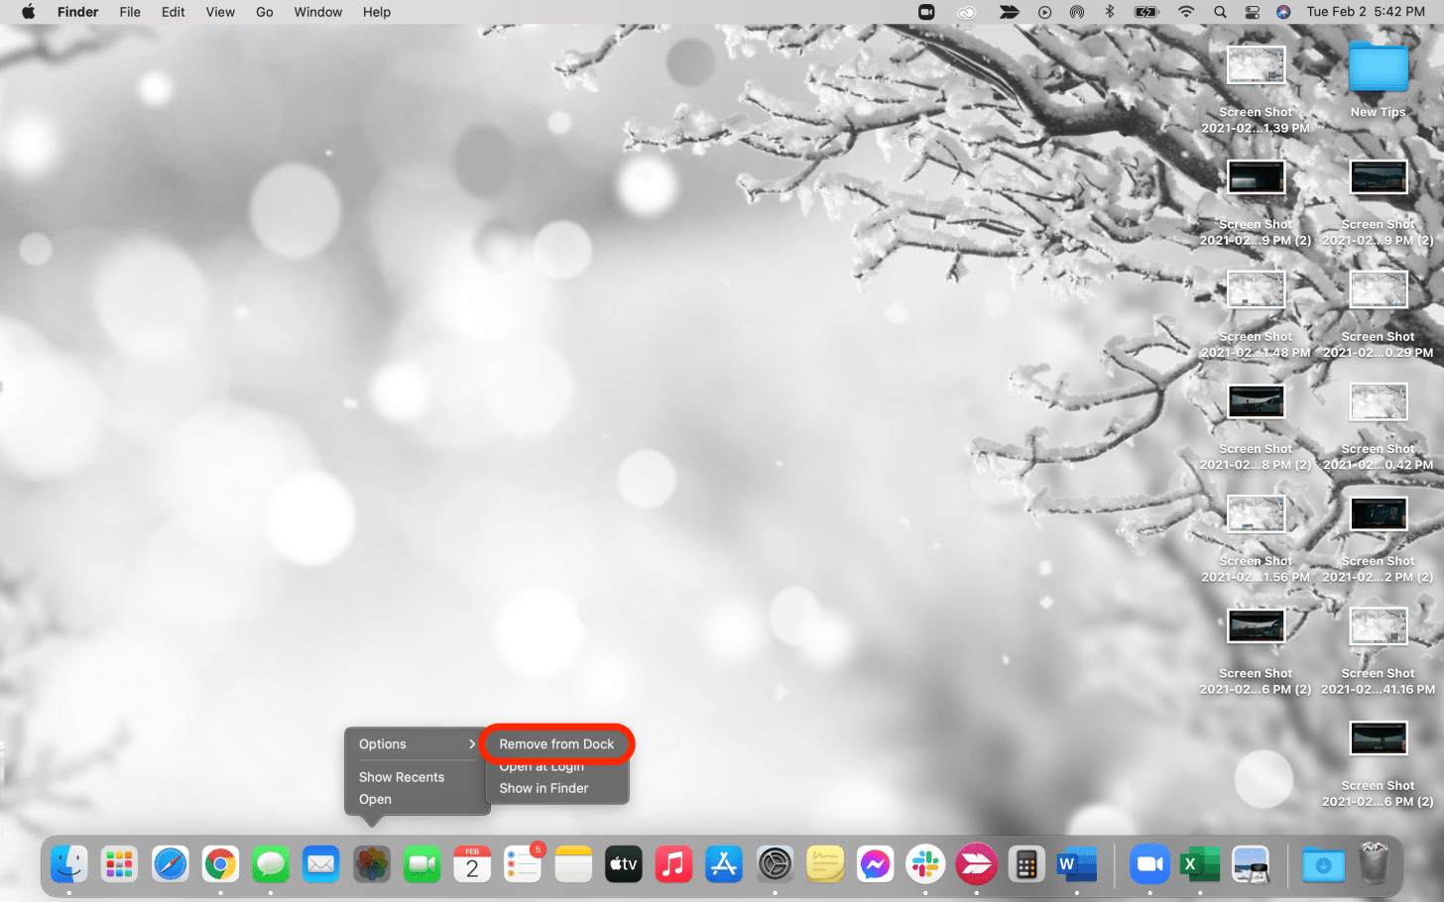Select Remove from Dock
Viewport: 1444px width, 902px height.
[x=556, y=743]
